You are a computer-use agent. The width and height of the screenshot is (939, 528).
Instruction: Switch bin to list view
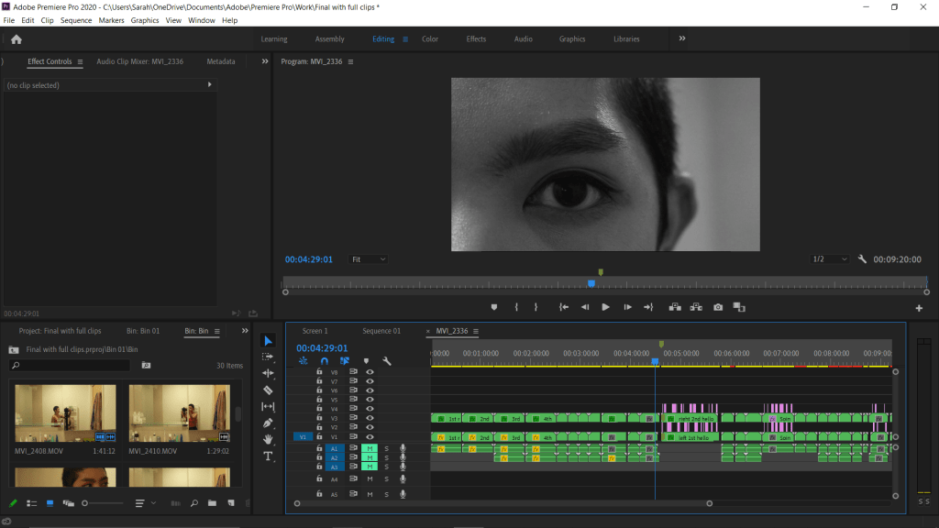coord(31,503)
